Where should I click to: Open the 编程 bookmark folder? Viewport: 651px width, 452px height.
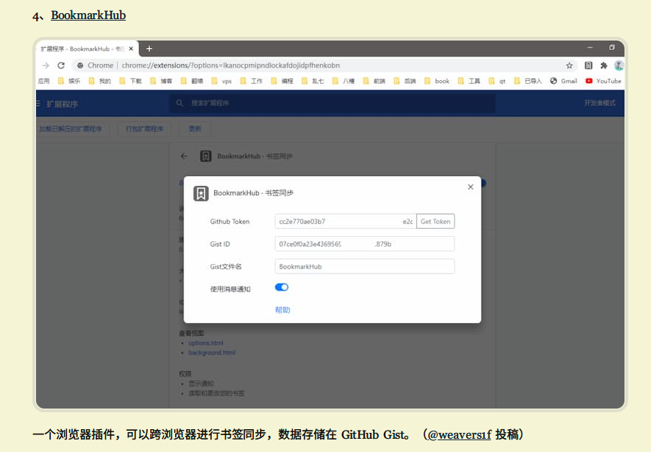click(x=282, y=81)
